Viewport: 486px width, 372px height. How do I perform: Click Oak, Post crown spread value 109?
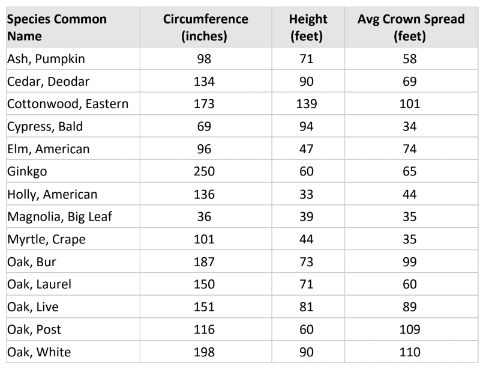[x=410, y=329]
